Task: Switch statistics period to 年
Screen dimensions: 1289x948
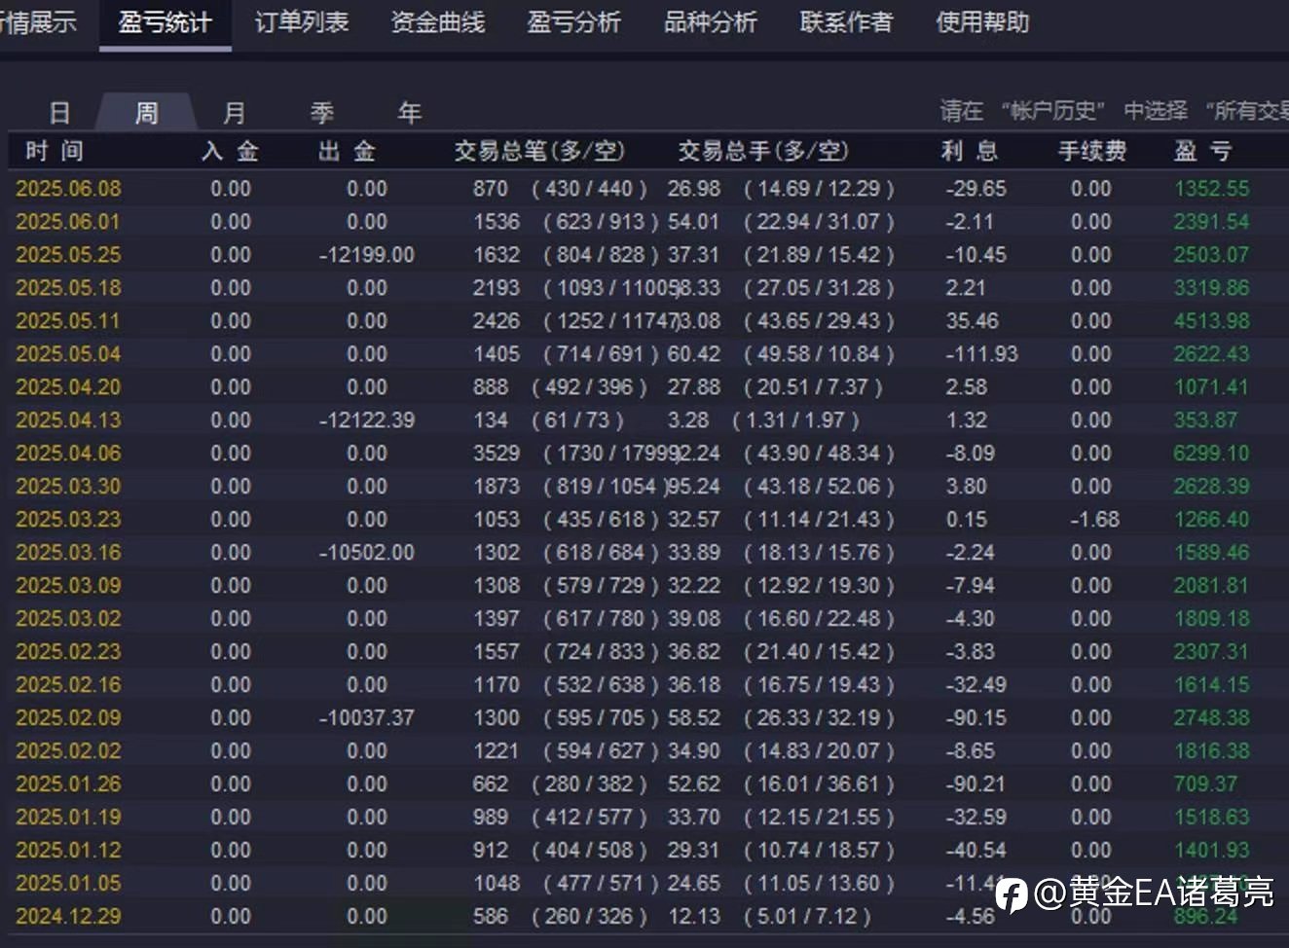Action: click(x=410, y=113)
